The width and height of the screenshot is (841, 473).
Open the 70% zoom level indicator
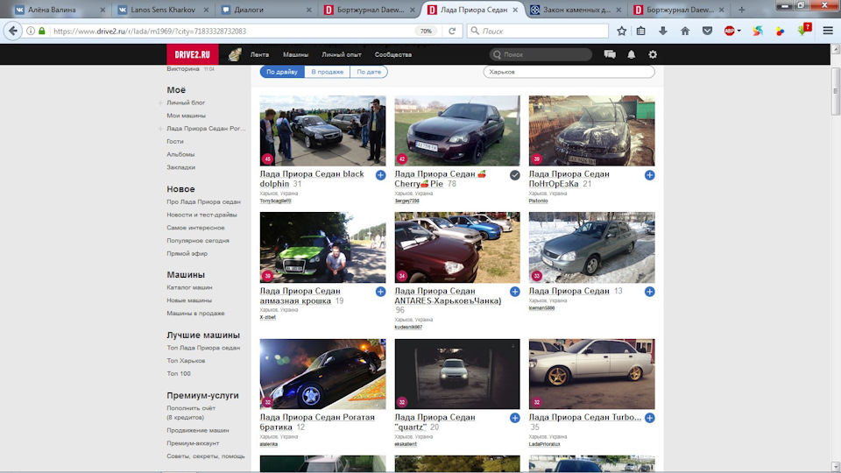(x=426, y=32)
